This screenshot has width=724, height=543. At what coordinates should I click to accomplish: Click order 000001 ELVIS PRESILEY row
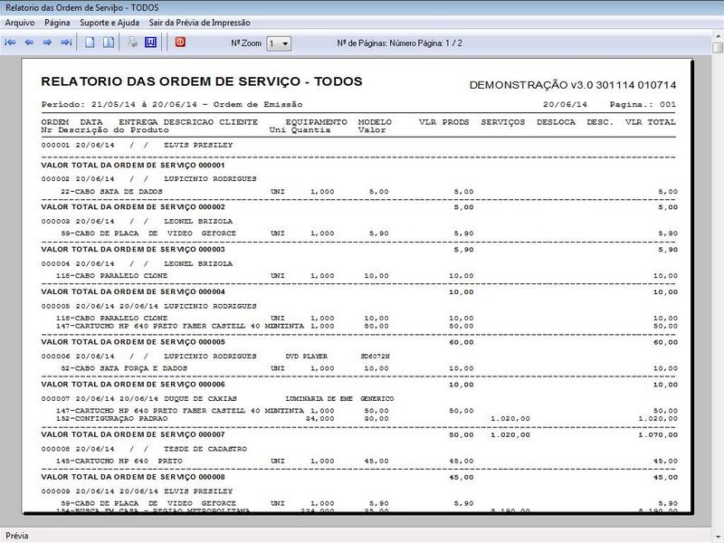coord(138,145)
